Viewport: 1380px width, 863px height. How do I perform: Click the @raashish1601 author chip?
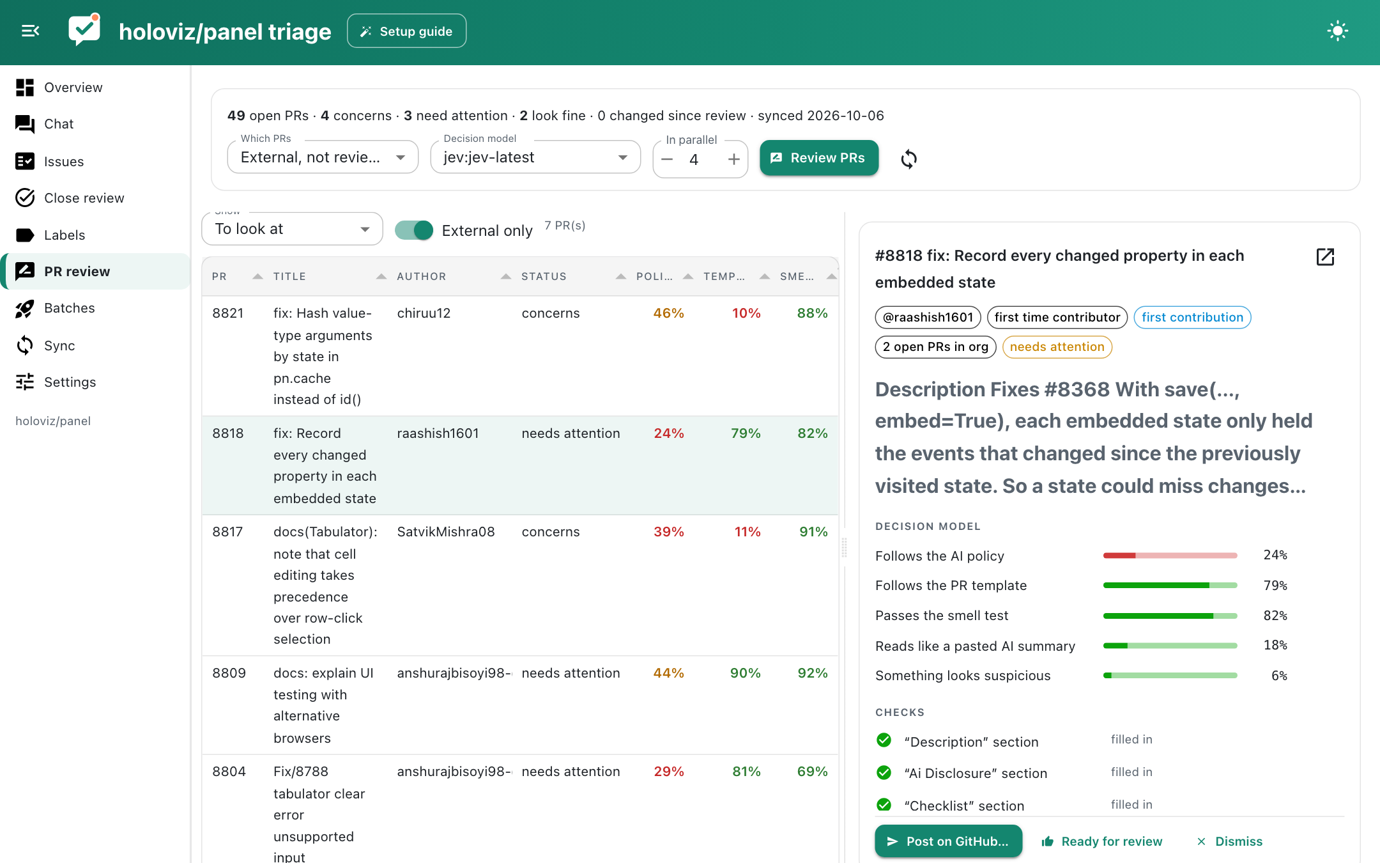[928, 317]
